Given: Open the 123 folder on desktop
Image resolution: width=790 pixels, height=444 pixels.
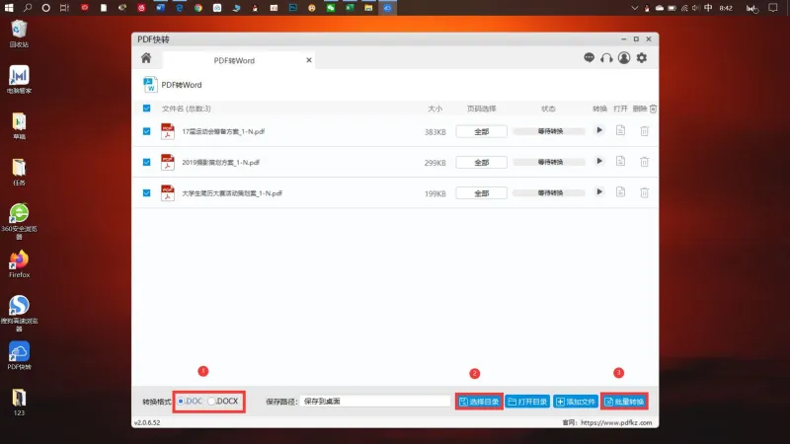Looking at the screenshot, I should pyautogui.click(x=19, y=402).
